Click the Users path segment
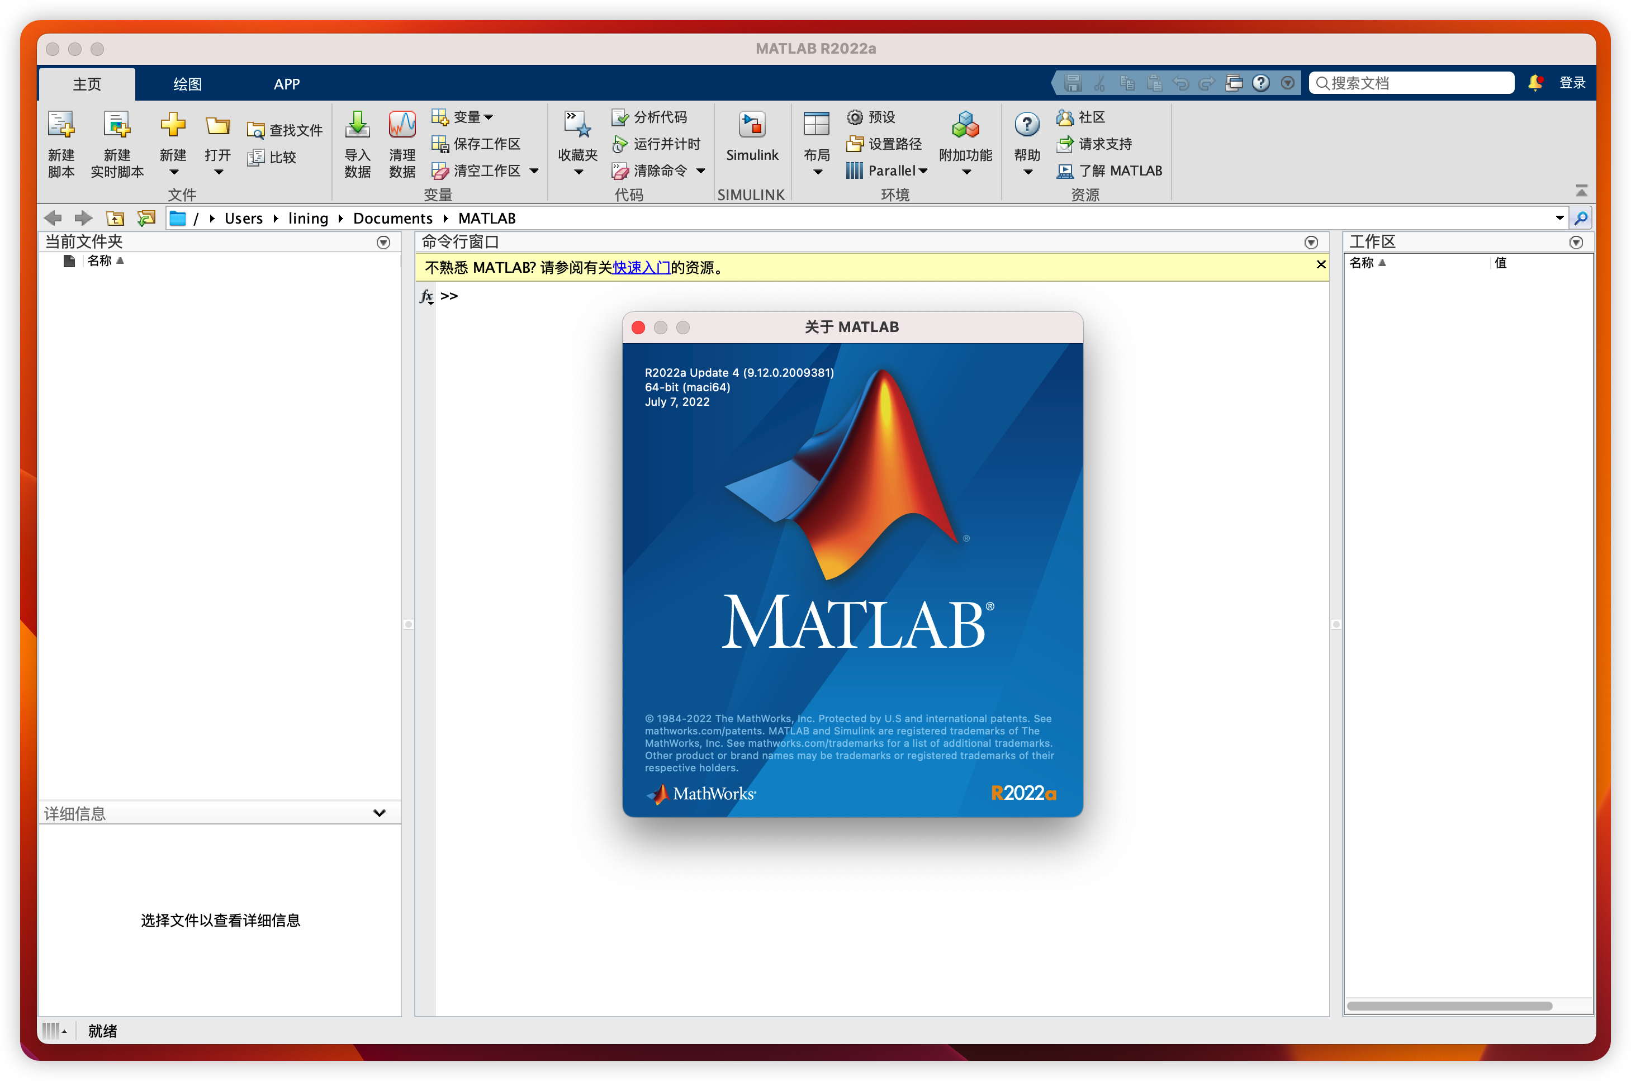1631x1081 pixels. point(243,219)
